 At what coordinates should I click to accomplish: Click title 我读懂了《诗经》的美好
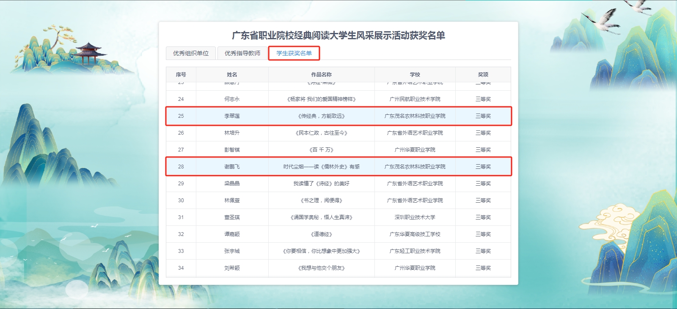[x=321, y=184]
